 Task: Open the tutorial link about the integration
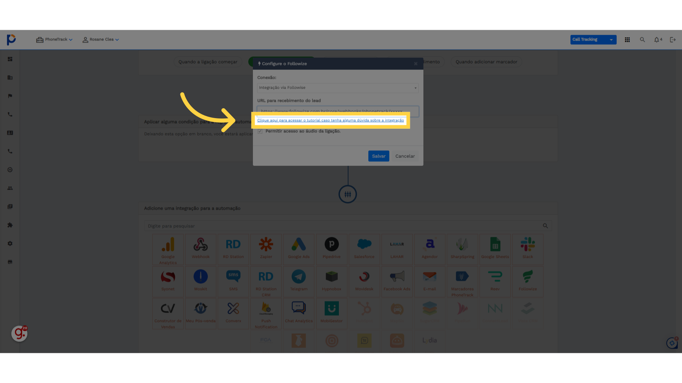point(330,120)
